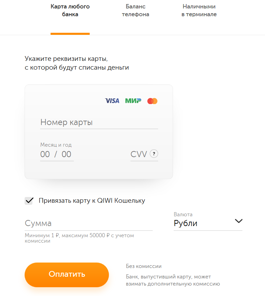Click the Mastercard logo icon

point(152,101)
